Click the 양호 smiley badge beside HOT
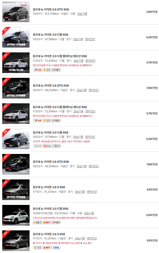Image resolution: width=159 pixels, height=253 pixels. coord(37,248)
